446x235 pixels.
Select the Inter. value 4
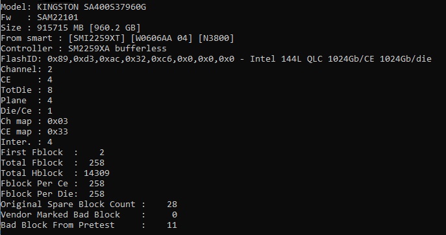point(50,142)
